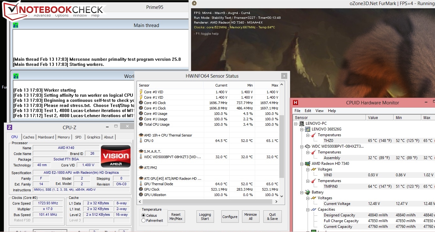This screenshot has height=232, width=435.
Task: Collapse the WDC WD5000BPVT drive node
Action: tap(302, 146)
